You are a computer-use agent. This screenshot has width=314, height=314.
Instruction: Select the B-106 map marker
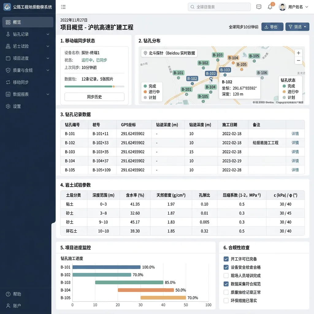click(262, 73)
